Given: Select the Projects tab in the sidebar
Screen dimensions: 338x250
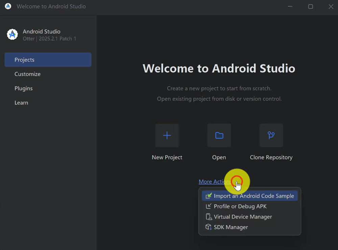Looking at the screenshot, I should click(x=48, y=60).
